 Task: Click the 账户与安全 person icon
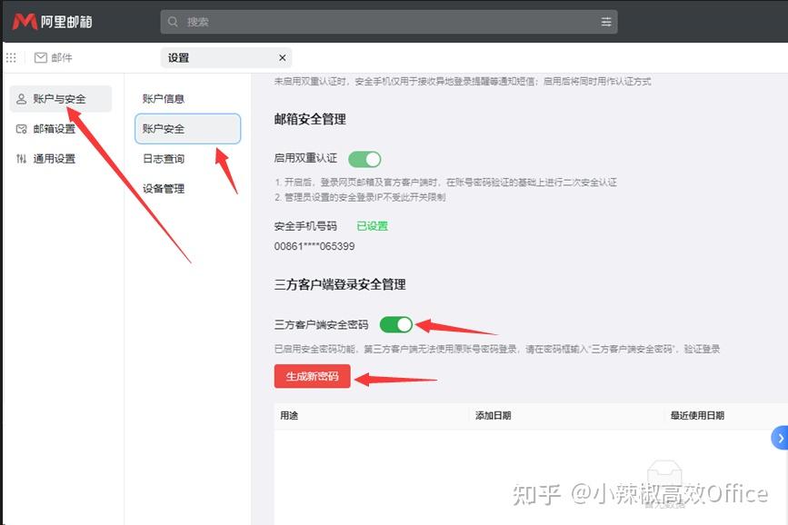click(21, 98)
